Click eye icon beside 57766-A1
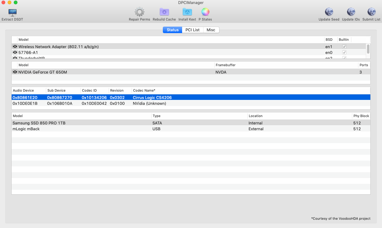382x228 pixels. (x=15, y=52)
